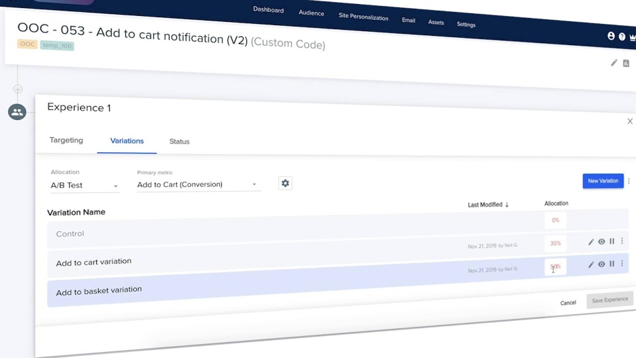Click the pencil icon under the top bar
Image resolution: width=636 pixels, height=358 pixels.
coord(614,62)
